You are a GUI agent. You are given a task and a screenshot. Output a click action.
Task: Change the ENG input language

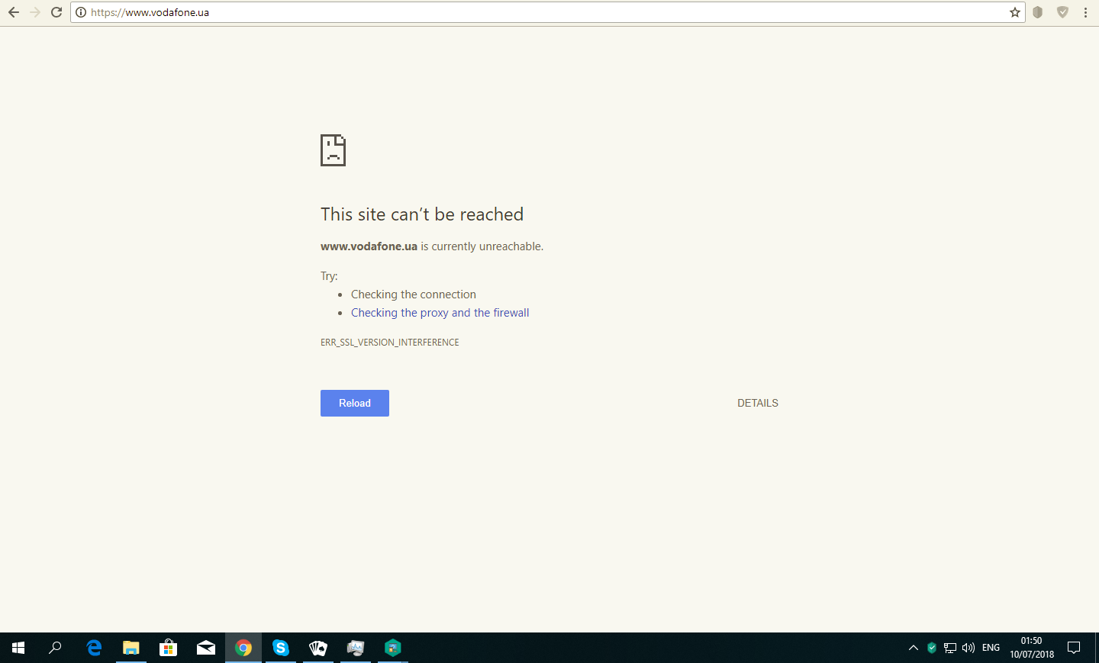(x=991, y=648)
